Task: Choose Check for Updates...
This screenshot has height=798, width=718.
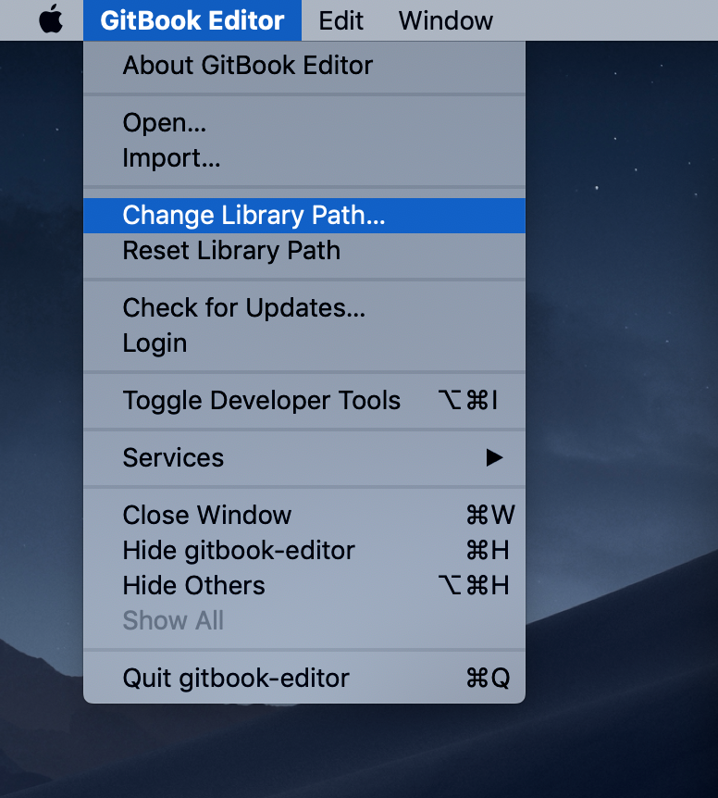Action: pos(242,307)
